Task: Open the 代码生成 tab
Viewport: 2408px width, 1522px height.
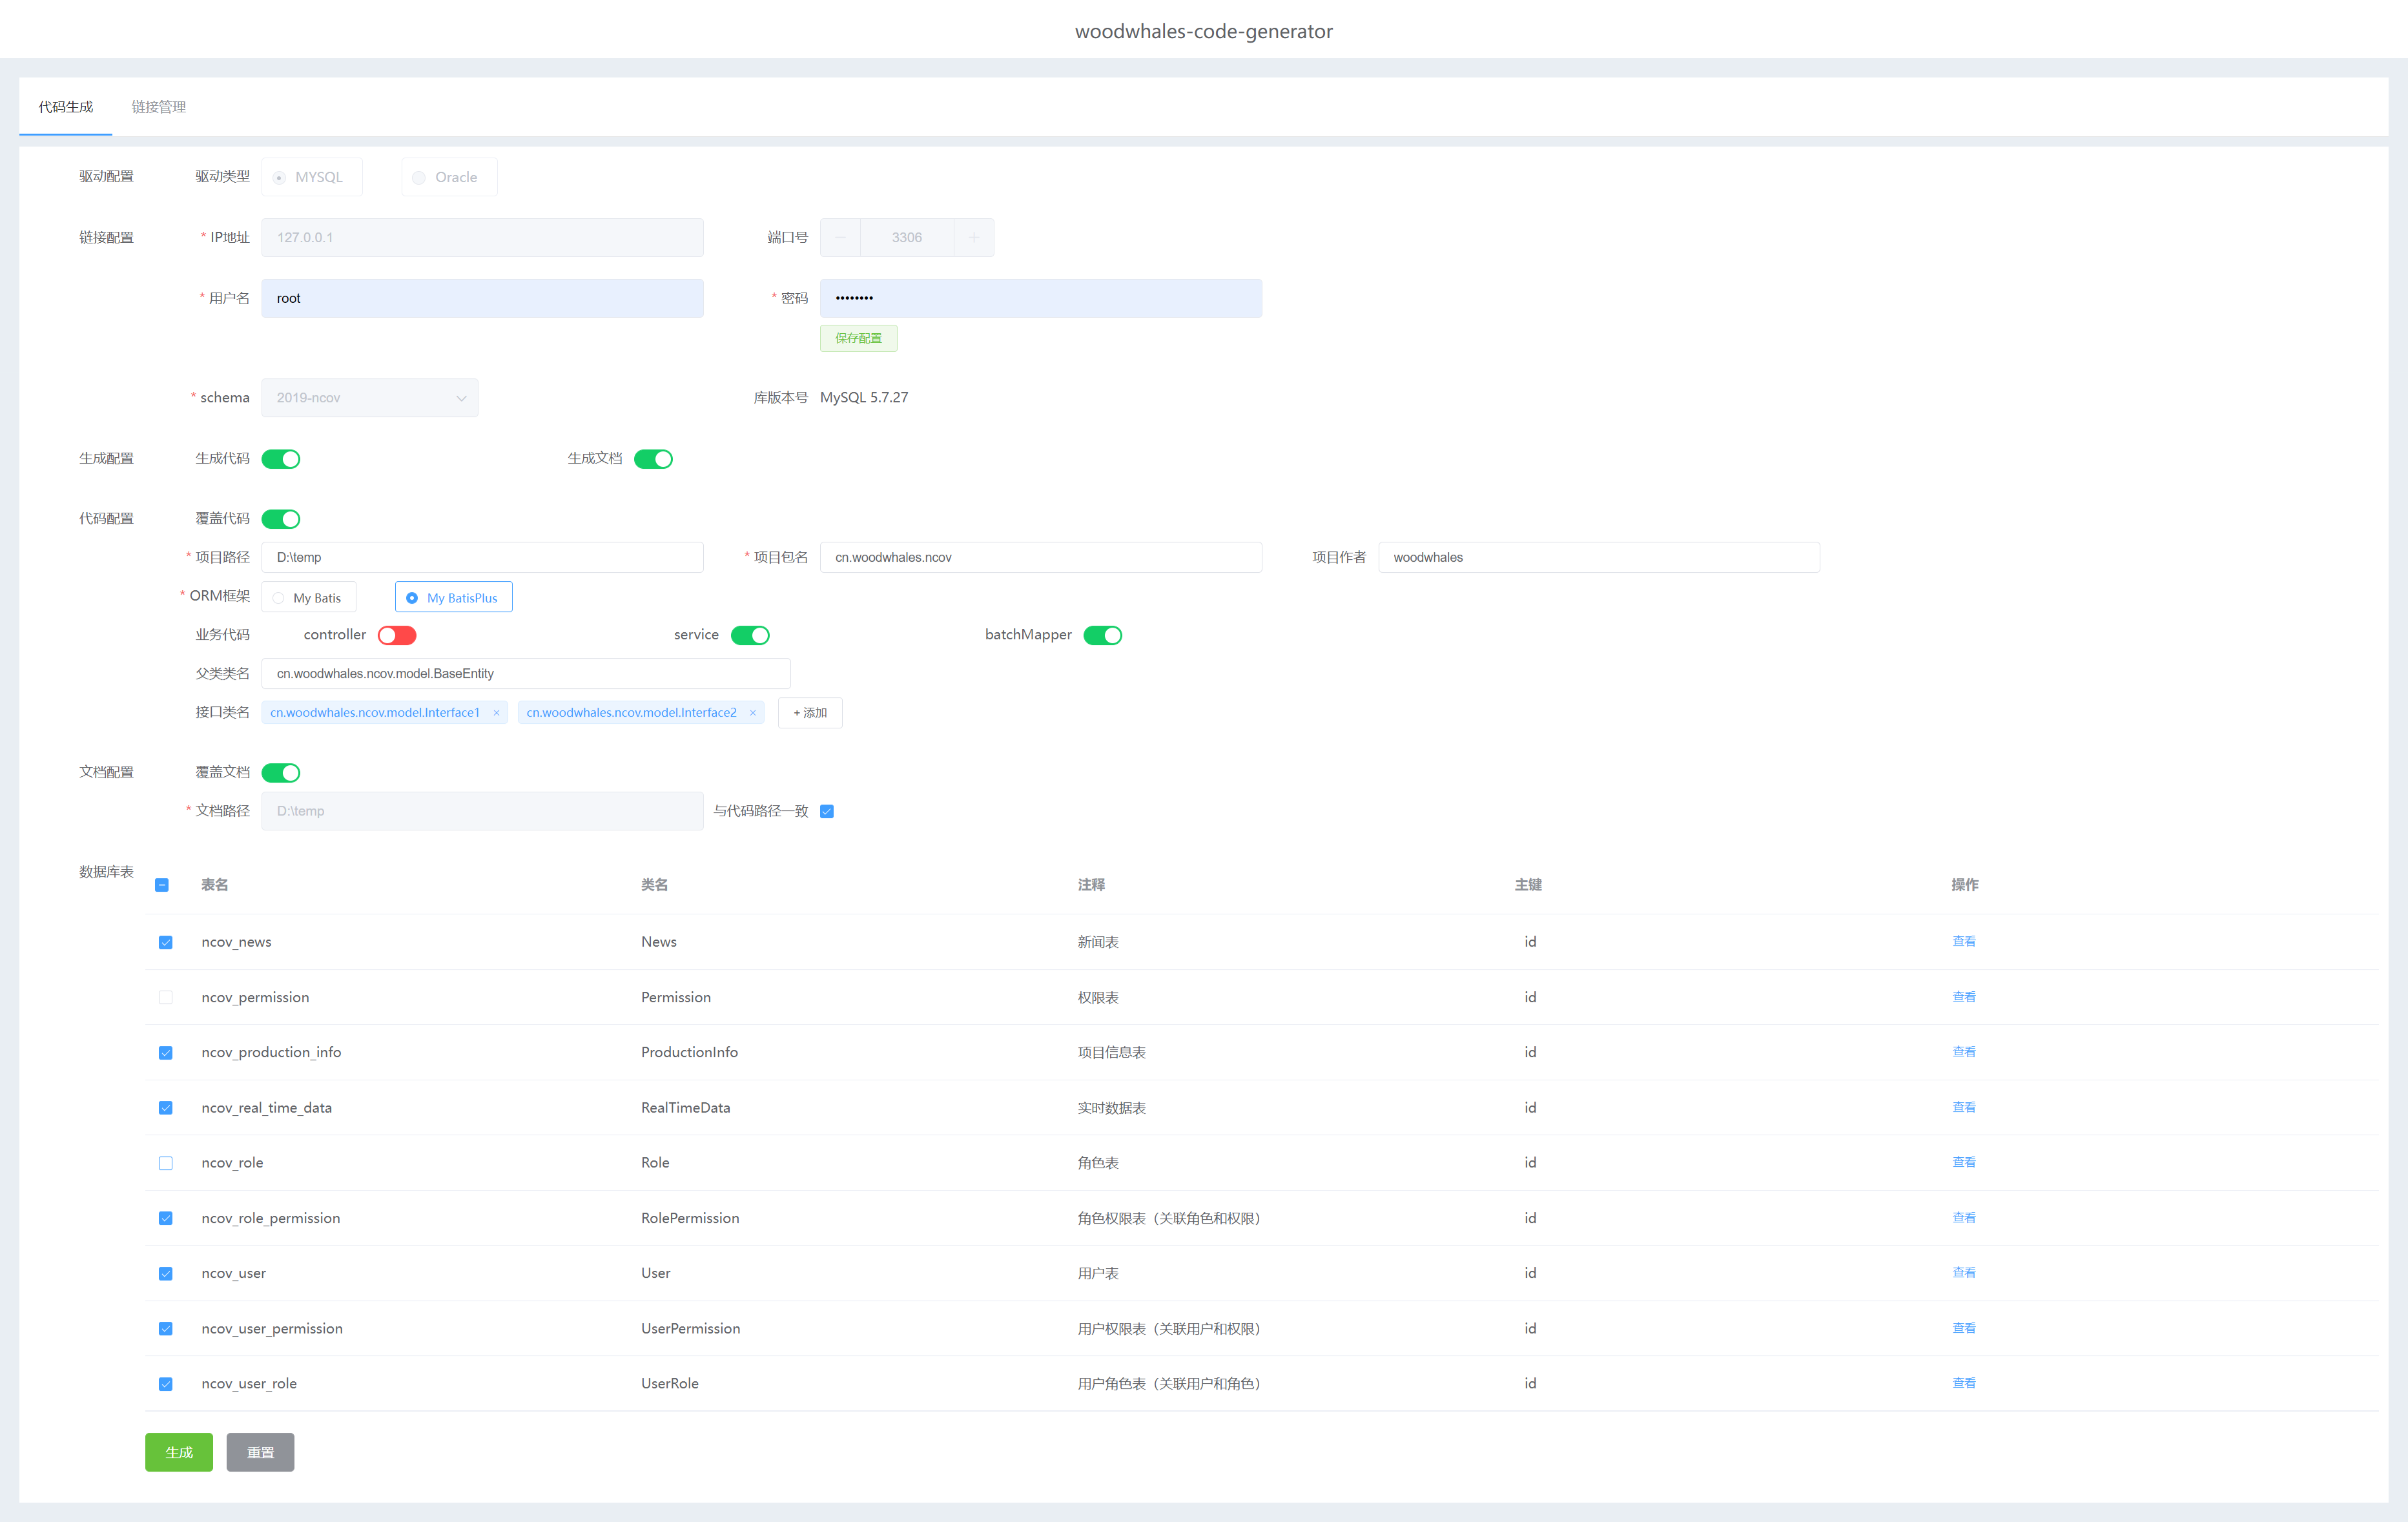Action: [x=66, y=107]
